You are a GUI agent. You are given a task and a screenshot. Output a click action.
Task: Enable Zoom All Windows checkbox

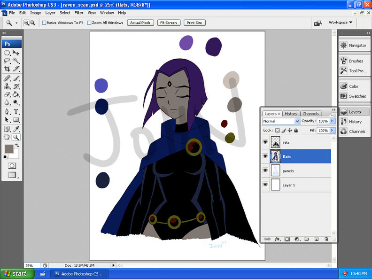(89, 23)
